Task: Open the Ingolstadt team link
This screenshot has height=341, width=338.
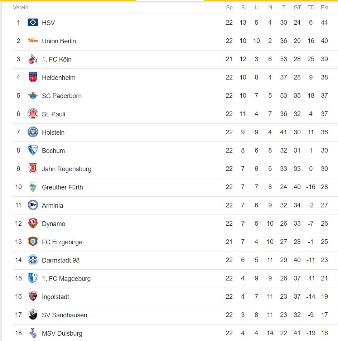Action: 55,297
